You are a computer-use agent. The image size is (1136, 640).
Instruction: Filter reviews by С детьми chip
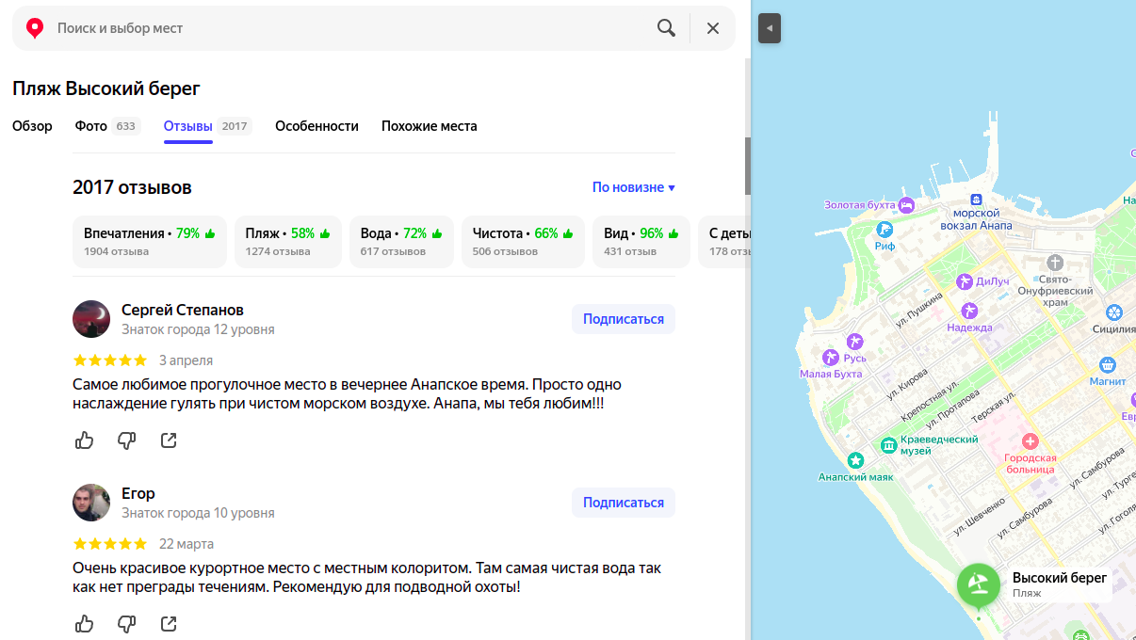click(x=723, y=242)
